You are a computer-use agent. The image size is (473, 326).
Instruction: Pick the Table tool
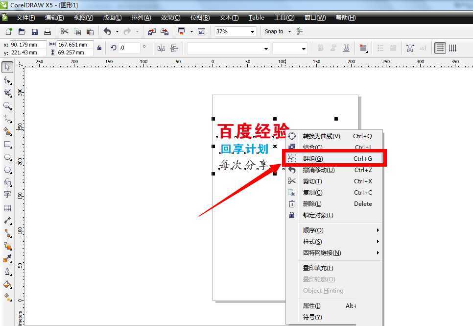pos(7,208)
